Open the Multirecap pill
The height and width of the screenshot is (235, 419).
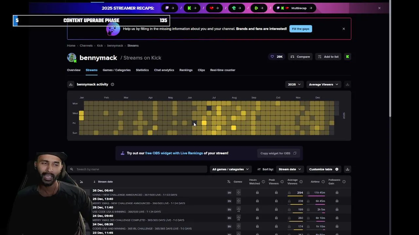tap(294, 8)
